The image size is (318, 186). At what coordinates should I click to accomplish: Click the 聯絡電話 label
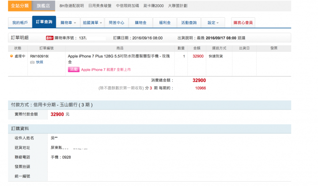23,157
